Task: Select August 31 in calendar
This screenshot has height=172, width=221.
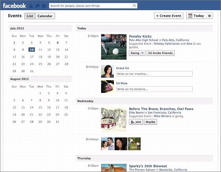Action: click(x=57, y=122)
